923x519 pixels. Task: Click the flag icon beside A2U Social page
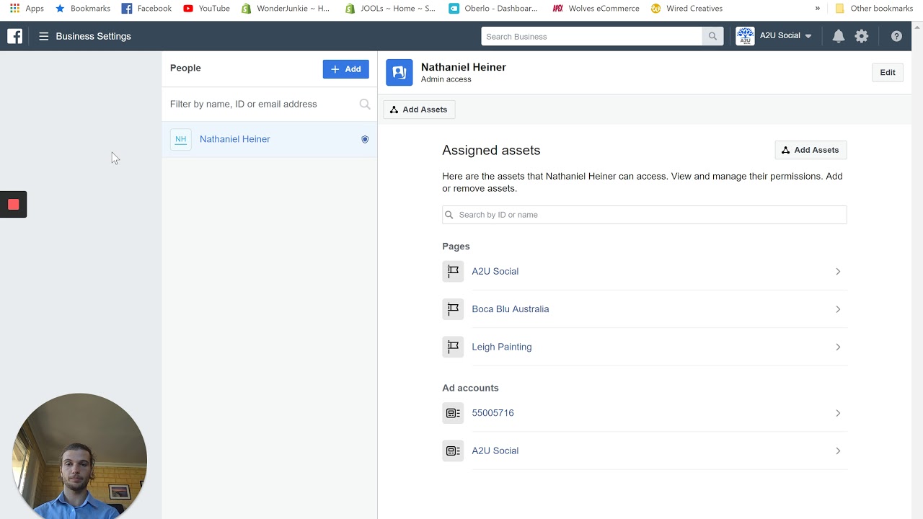coord(453,272)
